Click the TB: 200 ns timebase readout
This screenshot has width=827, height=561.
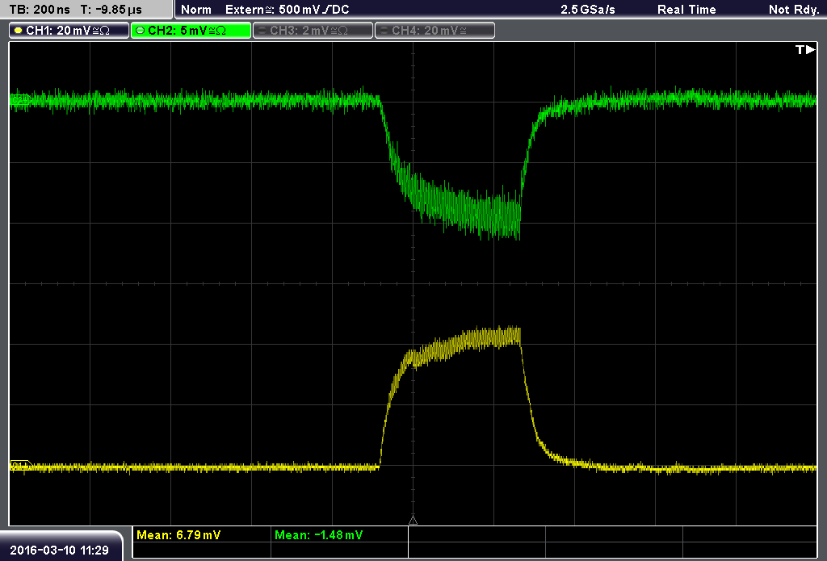[x=40, y=10]
